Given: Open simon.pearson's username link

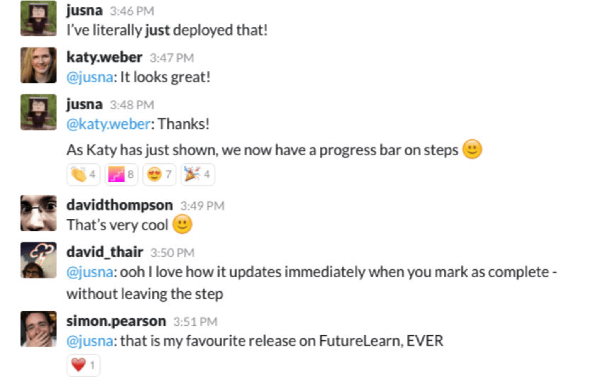Looking at the screenshot, I should [x=116, y=321].
